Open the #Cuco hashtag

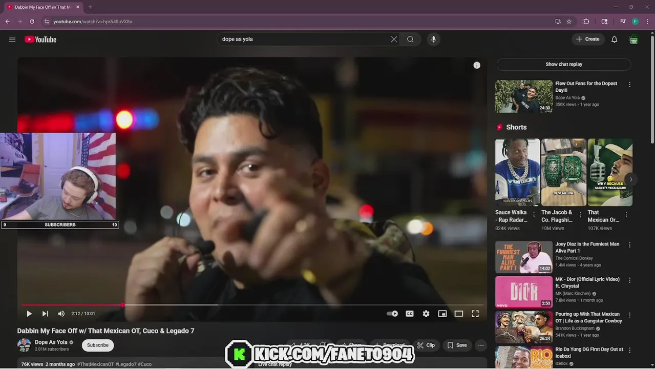click(x=145, y=364)
